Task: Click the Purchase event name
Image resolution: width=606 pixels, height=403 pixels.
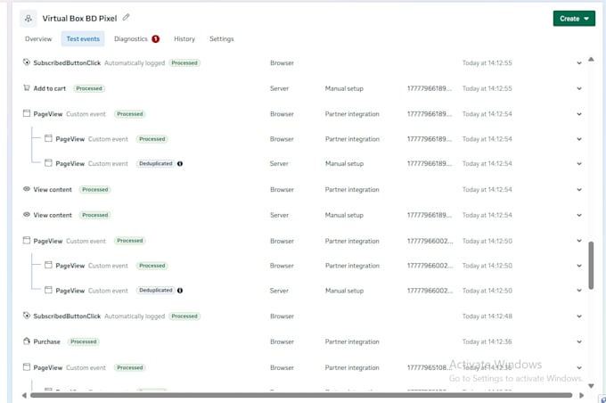Action: tap(46, 341)
